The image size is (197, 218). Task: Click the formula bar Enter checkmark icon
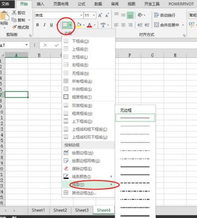tap(57, 45)
